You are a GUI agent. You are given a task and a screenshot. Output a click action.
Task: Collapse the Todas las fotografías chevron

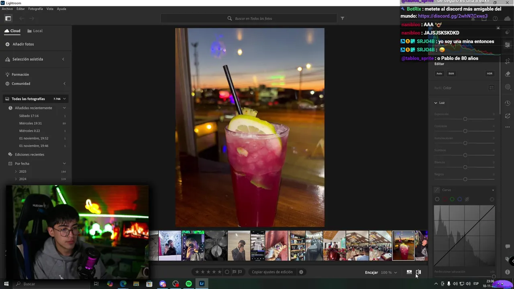pos(64,99)
